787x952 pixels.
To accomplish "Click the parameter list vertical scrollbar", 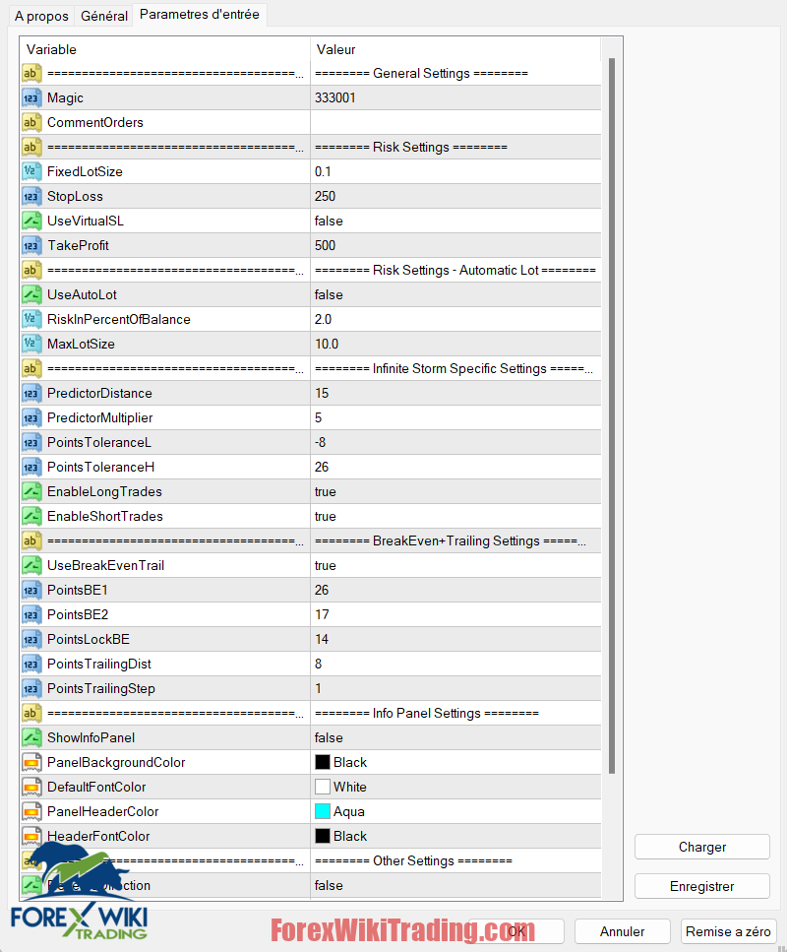I will point(612,415).
